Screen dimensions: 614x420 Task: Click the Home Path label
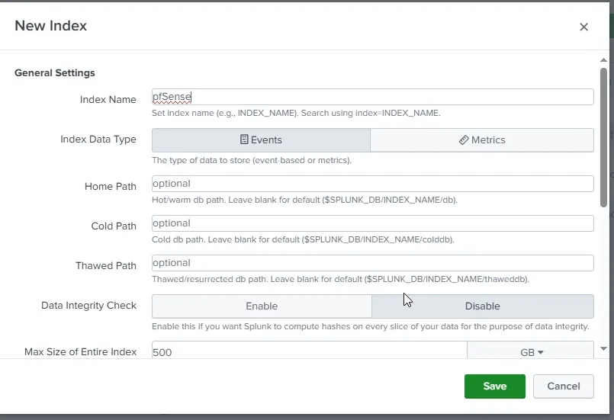(111, 186)
